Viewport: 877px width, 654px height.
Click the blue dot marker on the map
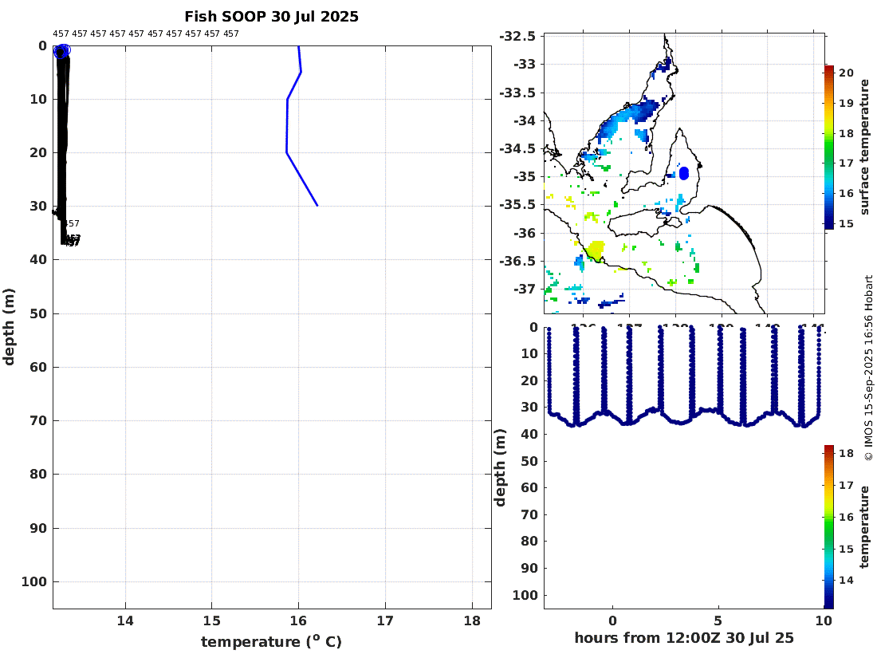coord(683,173)
